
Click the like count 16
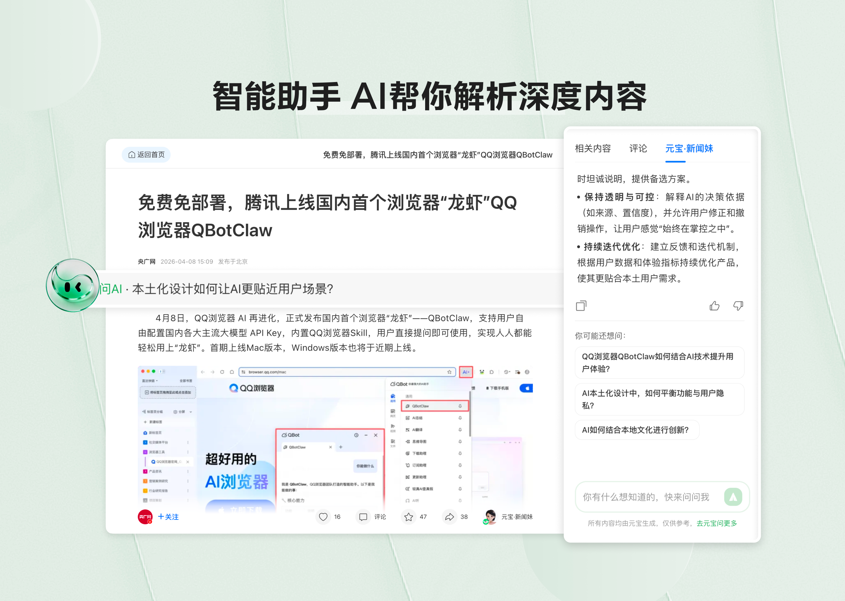pos(337,517)
